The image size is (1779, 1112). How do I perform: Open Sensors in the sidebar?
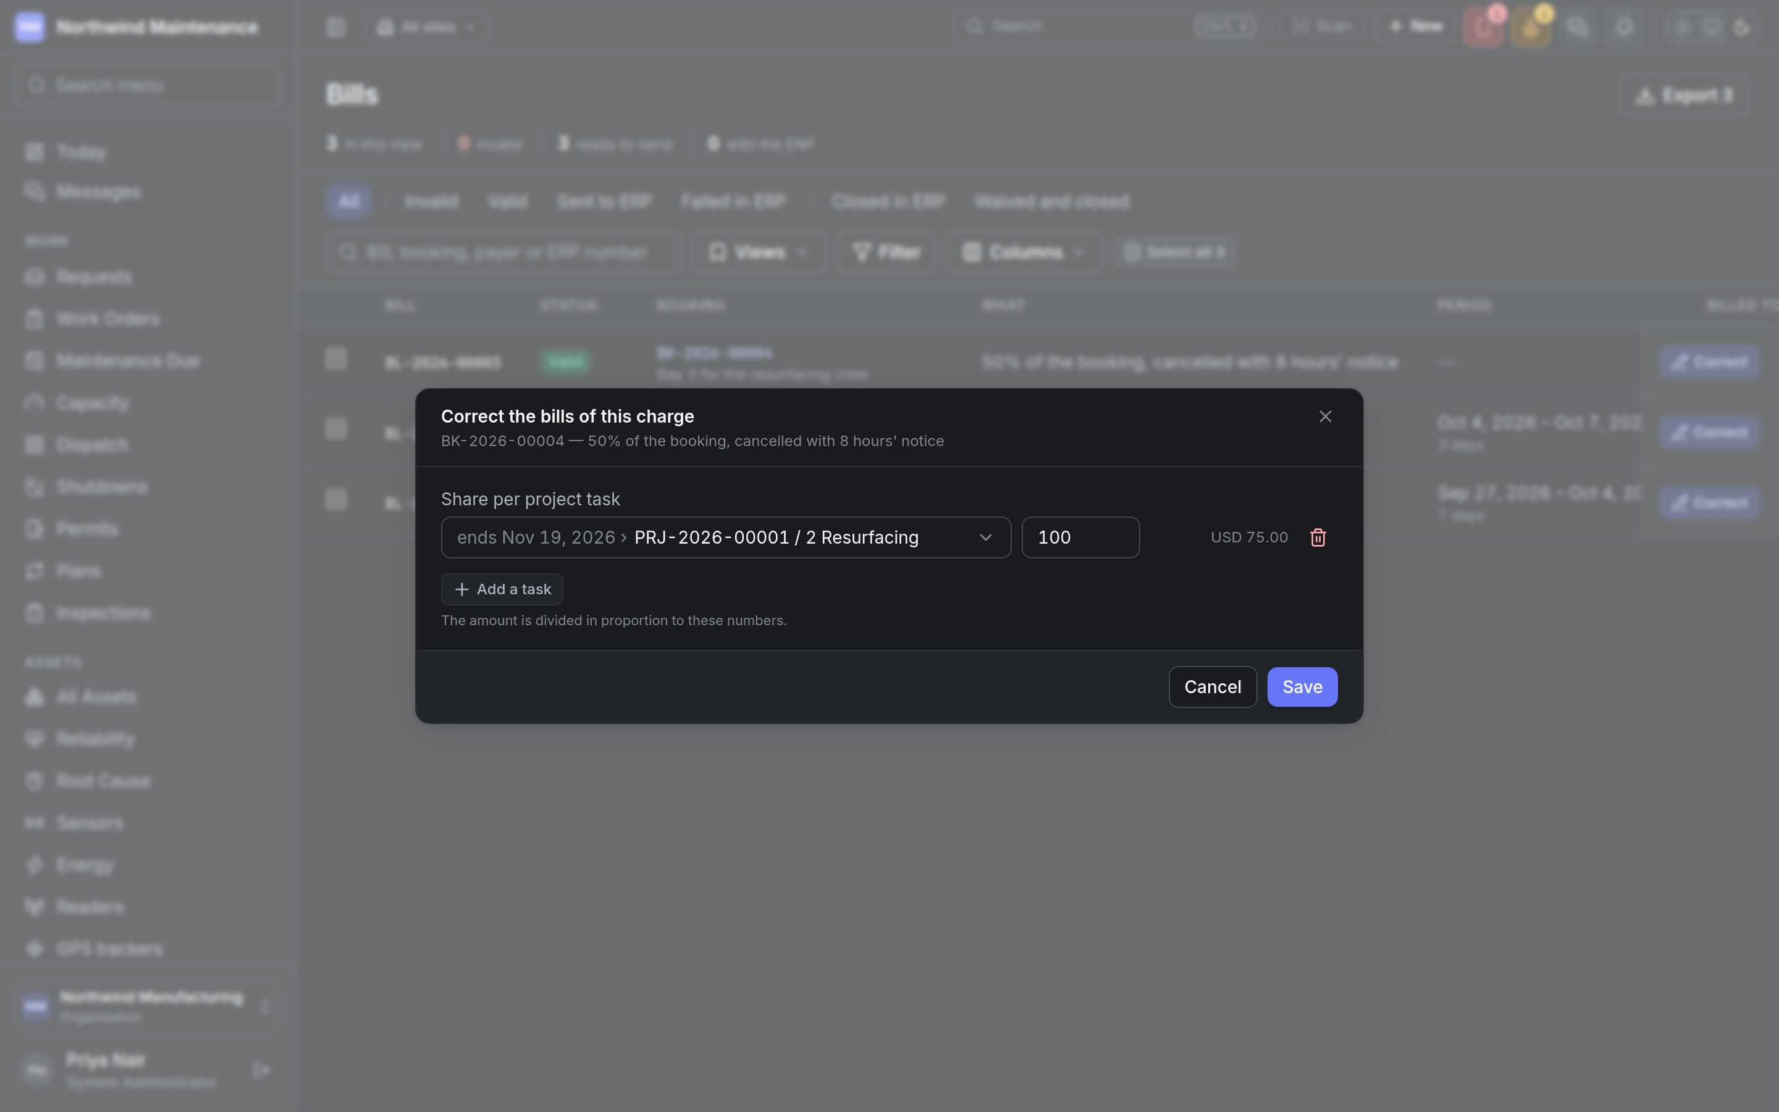tap(147, 823)
